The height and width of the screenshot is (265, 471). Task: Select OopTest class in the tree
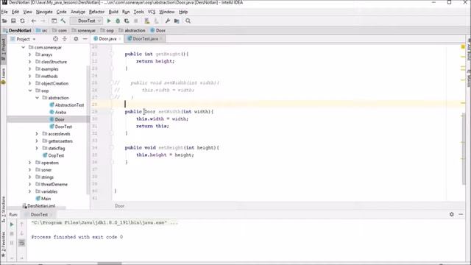53,155
